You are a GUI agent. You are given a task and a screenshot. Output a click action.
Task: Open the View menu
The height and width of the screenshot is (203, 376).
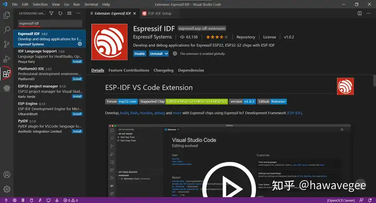coord(56,4)
